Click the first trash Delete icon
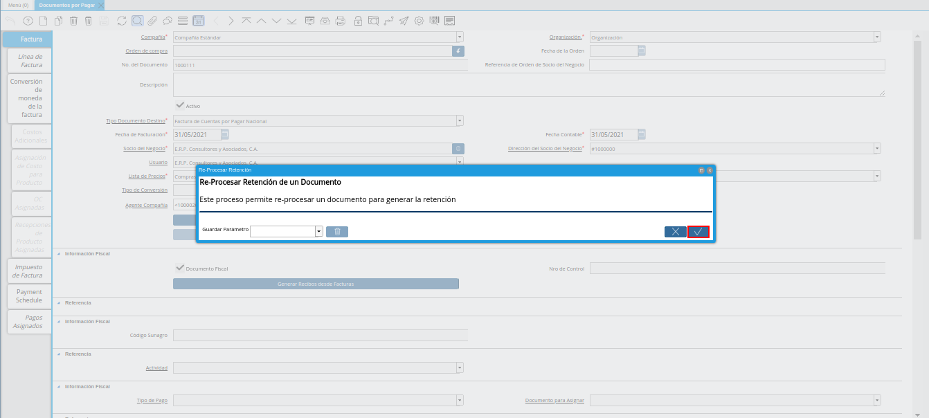Image resolution: width=929 pixels, height=418 pixels. point(73,21)
